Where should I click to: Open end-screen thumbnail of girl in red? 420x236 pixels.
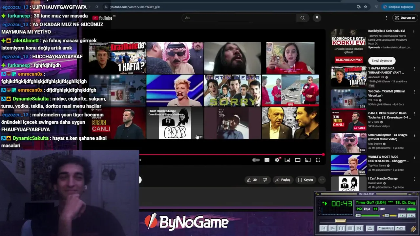click(290, 58)
